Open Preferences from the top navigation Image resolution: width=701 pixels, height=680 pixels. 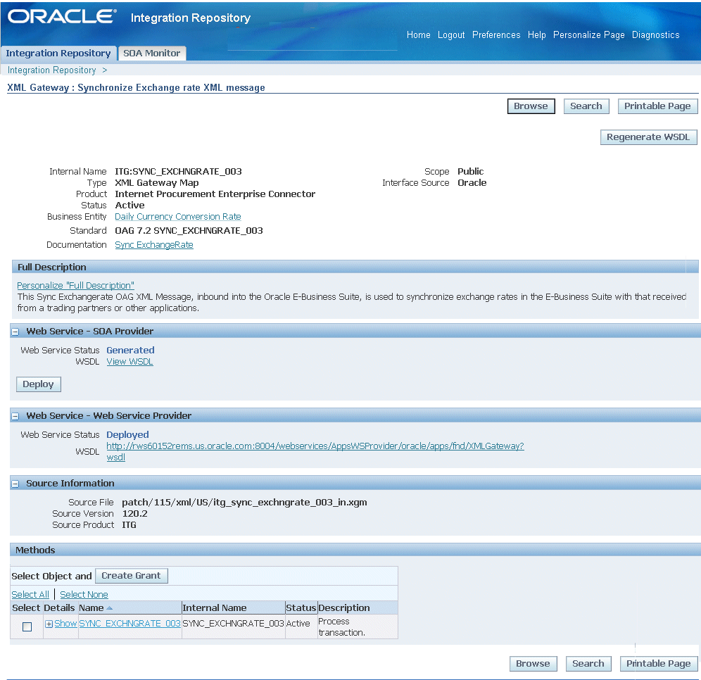pyautogui.click(x=496, y=35)
